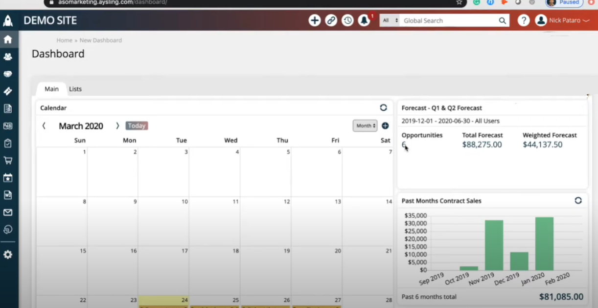Screen dimensions: 598x308
Task: Click the opportunities count 6
Action: 404,144
